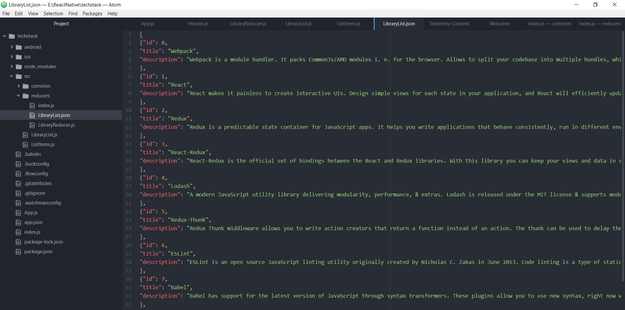625x310 pixels.
Task: Click file icon next to app.json
Action: point(19,222)
